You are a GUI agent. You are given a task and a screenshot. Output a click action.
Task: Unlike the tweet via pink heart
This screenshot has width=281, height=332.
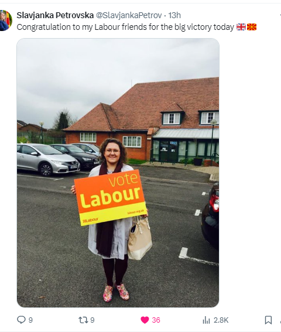[x=145, y=320]
